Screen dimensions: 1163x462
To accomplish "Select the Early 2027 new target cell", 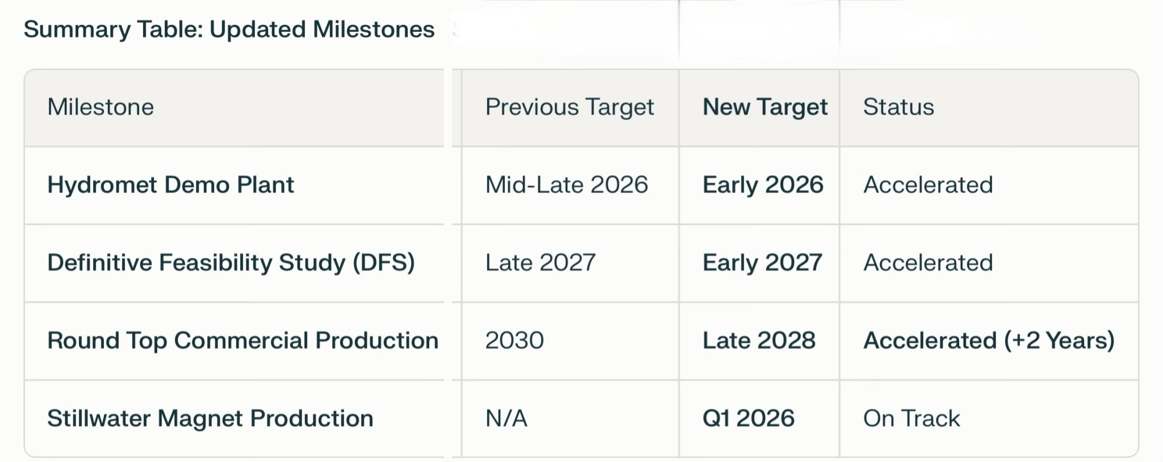I will [x=762, y=263].
